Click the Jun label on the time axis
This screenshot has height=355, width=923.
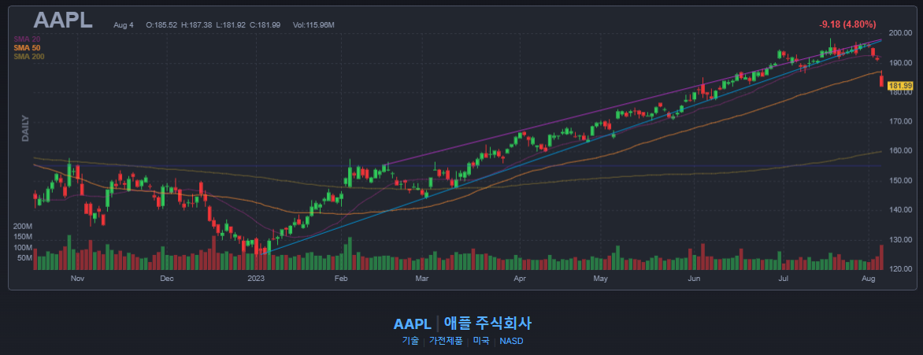tap(695, 279)
